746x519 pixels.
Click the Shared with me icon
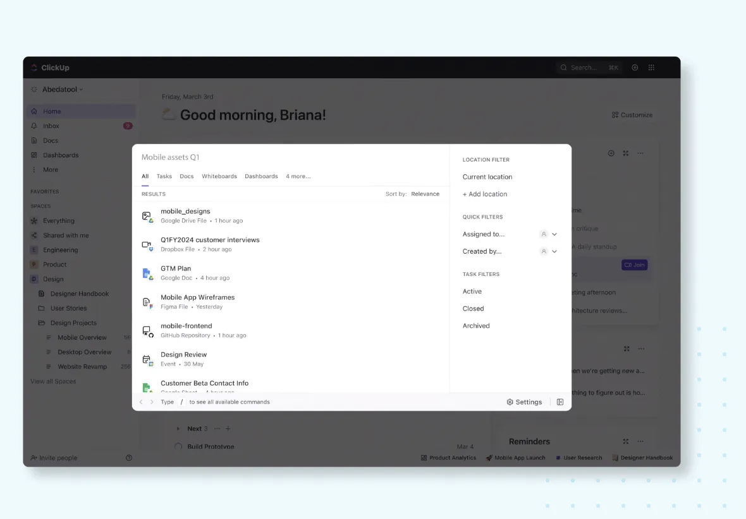34,236
